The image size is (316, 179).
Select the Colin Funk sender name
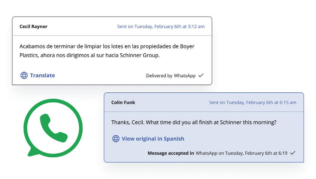(123, 103)
